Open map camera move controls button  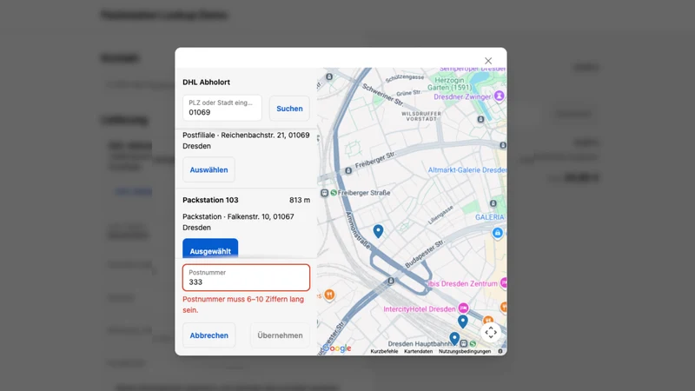coord(491,333)
